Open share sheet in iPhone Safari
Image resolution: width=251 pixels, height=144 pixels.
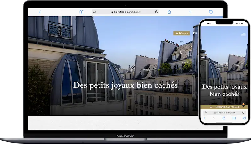point(224,118)
